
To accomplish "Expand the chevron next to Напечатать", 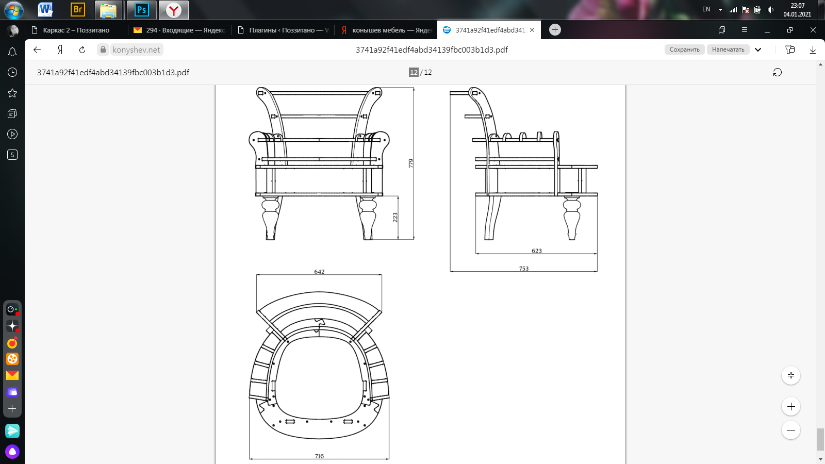I will click(x=758, y=49).
